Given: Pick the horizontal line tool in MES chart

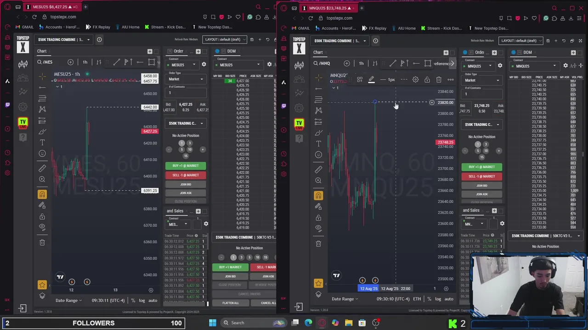Looking at the screenshot, I should tap(42, 87).
